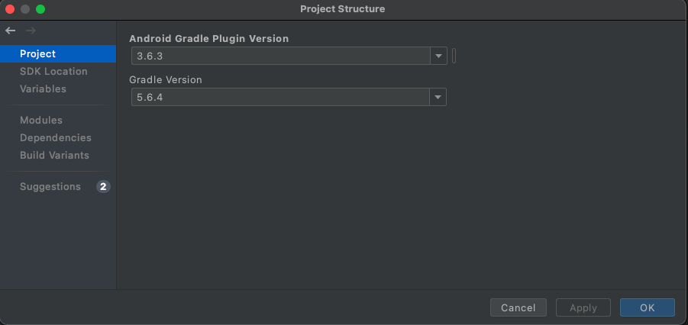This screenshot has height=325, width=688.
Task: Expand the Gradle Version dropdown arrow
Action: pyautogui.click(x=438, y=98)
